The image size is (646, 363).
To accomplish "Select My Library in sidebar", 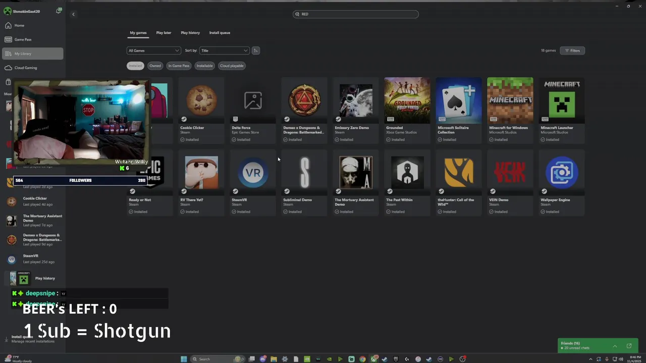I will pyautogui.click(x=33, y=53).
